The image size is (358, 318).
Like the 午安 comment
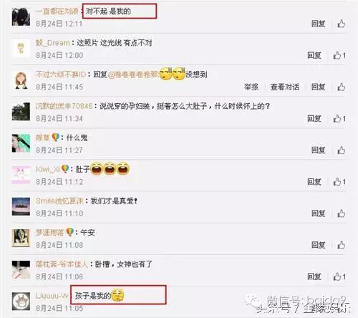tap(342, 245)
